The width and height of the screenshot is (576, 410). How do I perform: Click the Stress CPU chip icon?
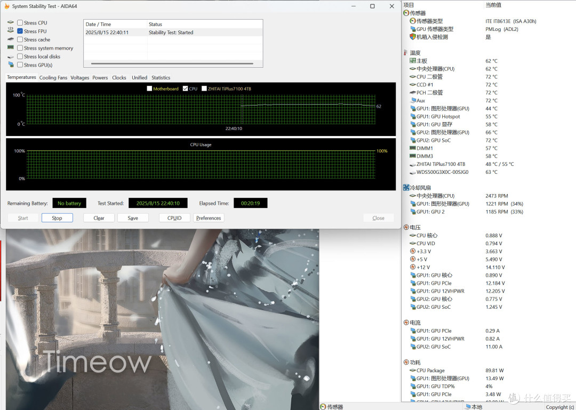click(x=11, y=22)
